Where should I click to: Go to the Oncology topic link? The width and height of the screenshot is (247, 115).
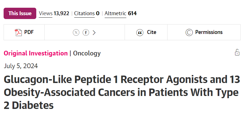point(87,54)
